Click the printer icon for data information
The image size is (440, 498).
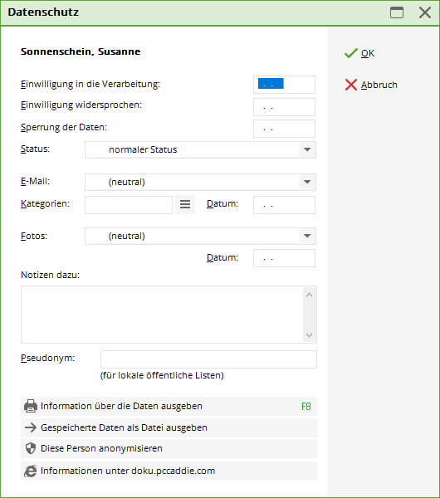tap(31, 406)
